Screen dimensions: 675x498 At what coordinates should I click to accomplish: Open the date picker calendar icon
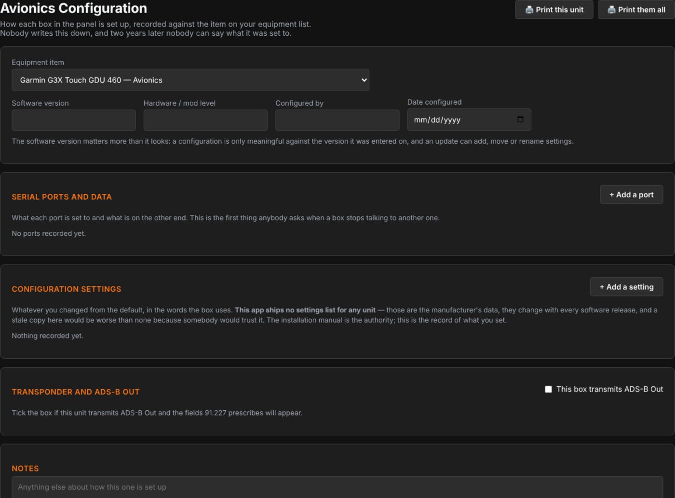pyautogui.click(x=520, y=120)
